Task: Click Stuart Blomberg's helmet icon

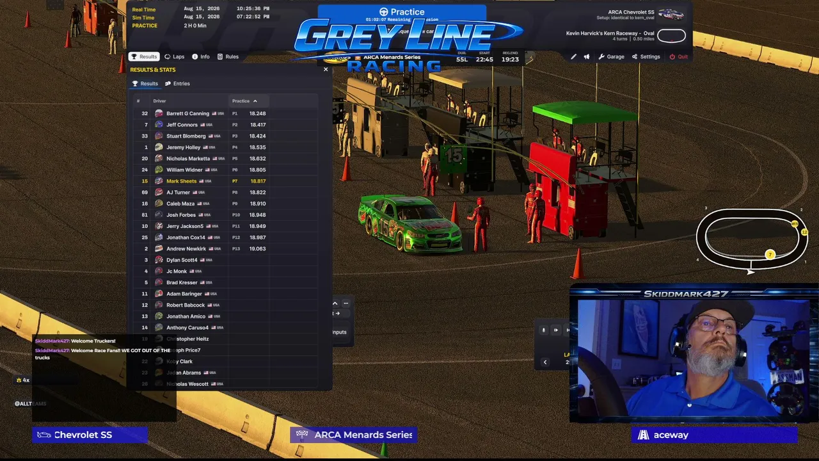Action: pos(159,136)
